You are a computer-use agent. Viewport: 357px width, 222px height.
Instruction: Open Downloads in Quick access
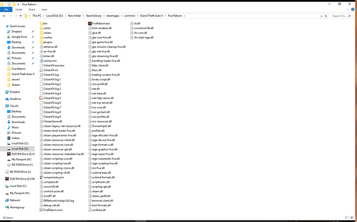18,48
